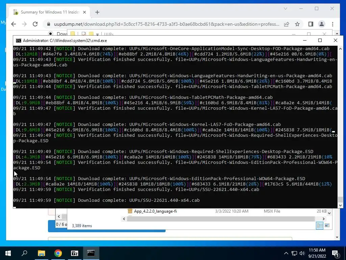Minimize the Administrator cmd.exe window
This screenshot has height=260, width=346.
point(305,41)
